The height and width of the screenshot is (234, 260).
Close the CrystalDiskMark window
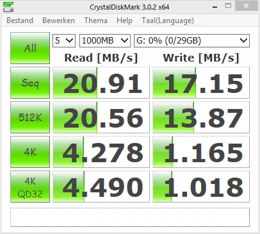247,6
